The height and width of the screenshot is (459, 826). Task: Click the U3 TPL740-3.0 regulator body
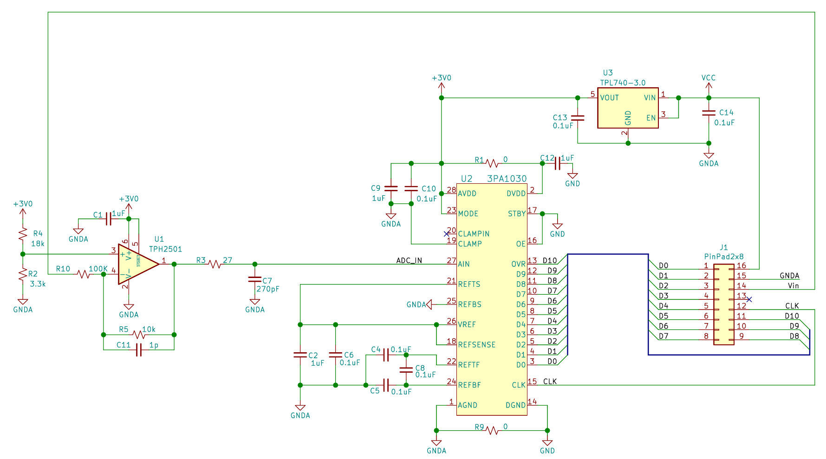coord(627,108)
